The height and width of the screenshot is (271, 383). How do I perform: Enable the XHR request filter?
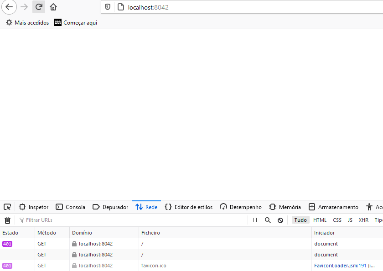point(363,220)
